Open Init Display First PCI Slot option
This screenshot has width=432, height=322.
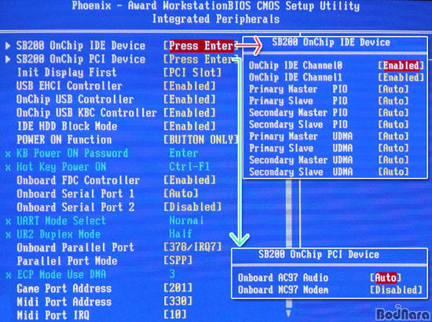point(192,73)
